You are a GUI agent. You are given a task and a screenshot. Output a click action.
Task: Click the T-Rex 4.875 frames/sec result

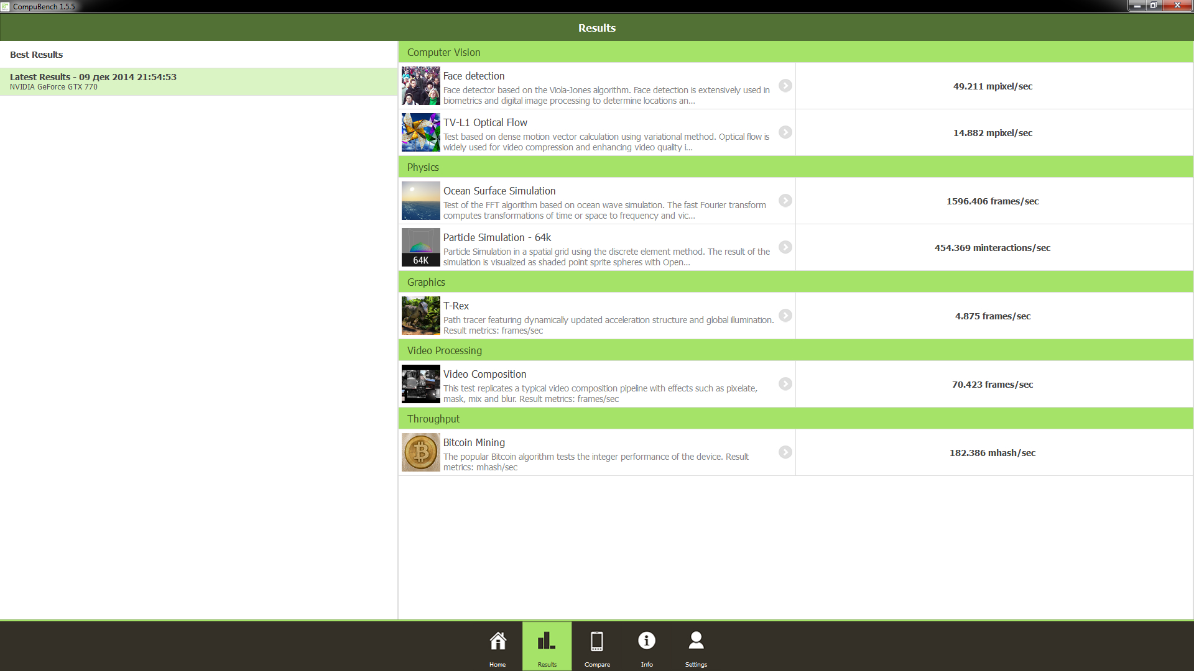(993, 316)
